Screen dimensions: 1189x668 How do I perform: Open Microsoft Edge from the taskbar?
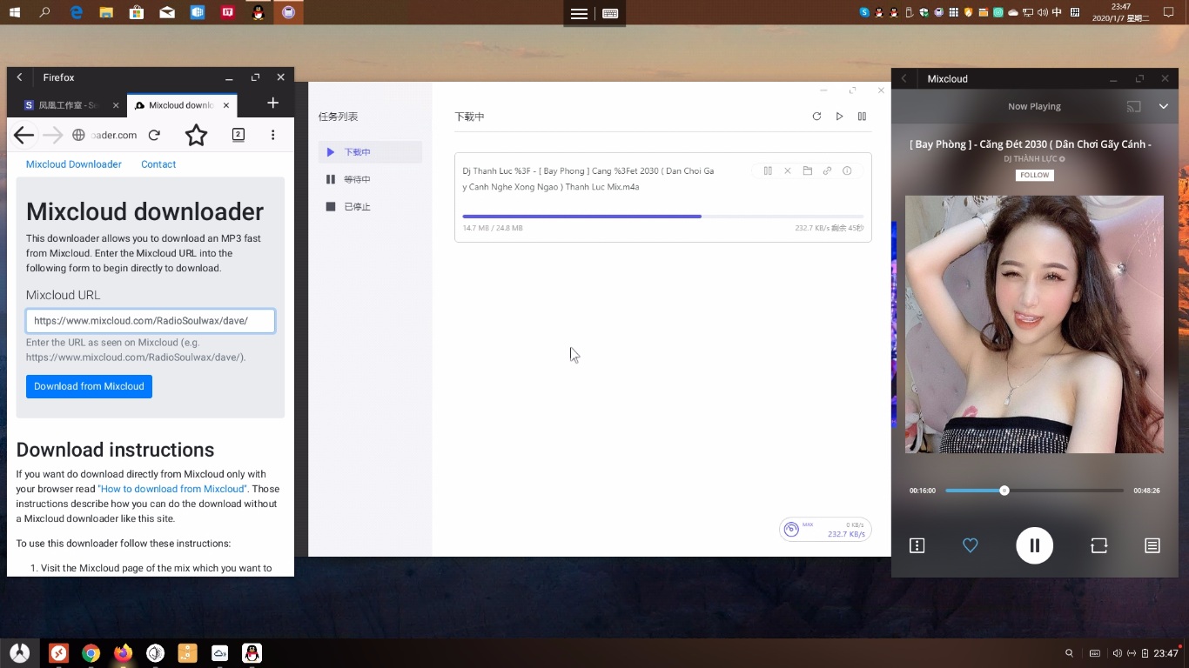coord(76,12)
